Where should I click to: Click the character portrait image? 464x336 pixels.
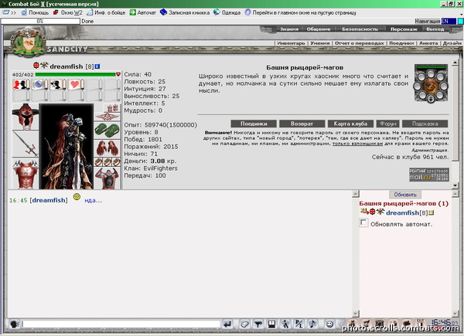(x=67, y=146)
